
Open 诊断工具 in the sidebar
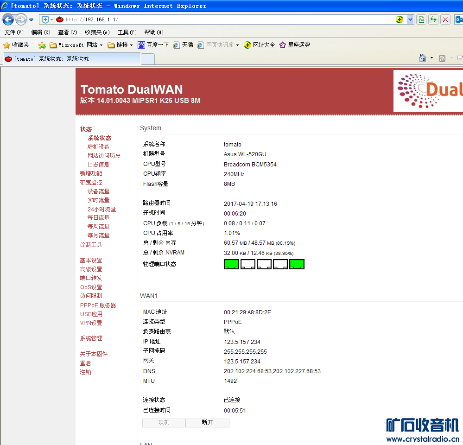91,244
